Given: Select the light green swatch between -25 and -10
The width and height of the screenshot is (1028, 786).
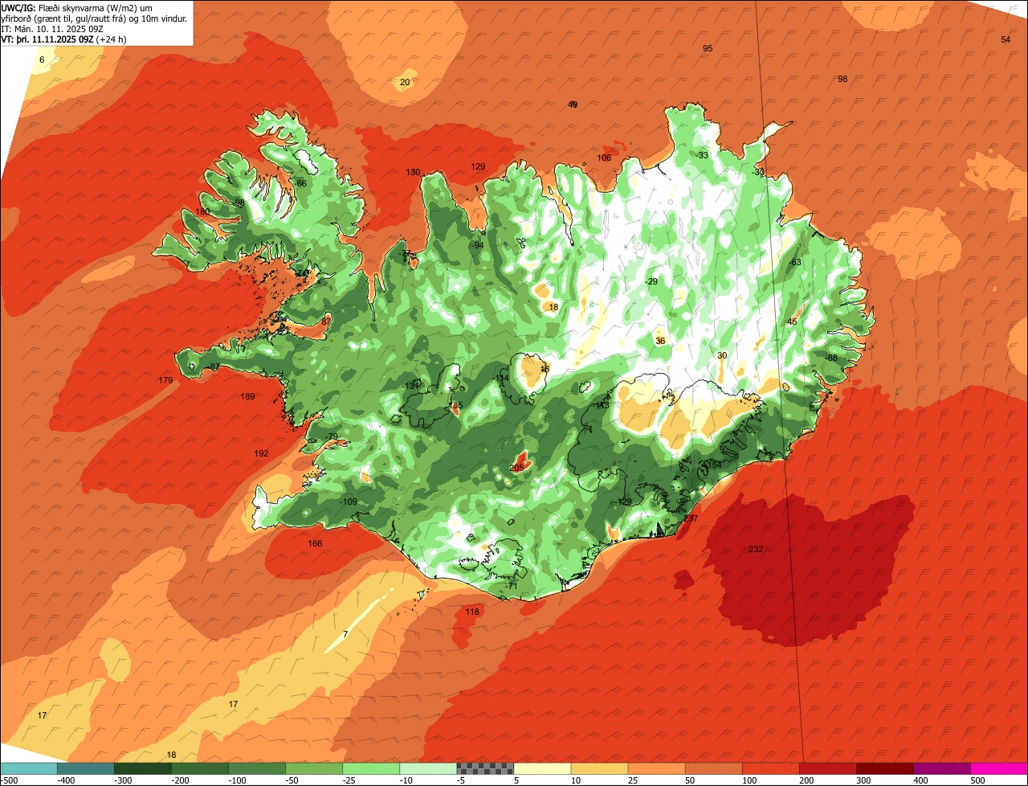Looking at the screenshot, I should pos(371,768).
